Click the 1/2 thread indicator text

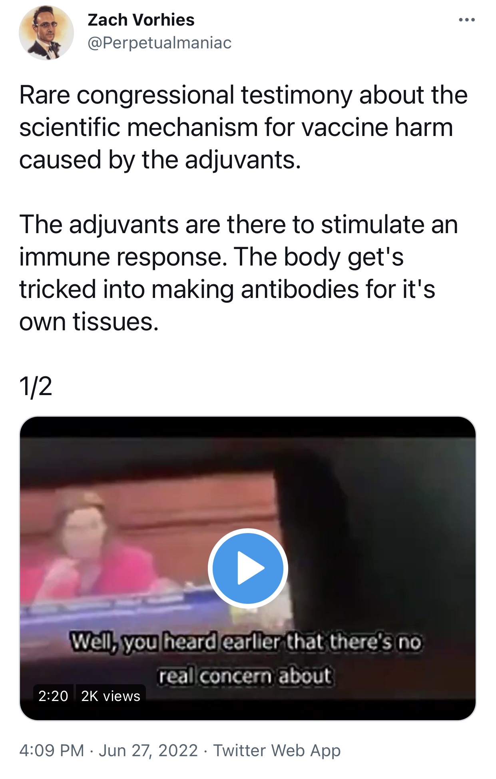(36, 386)
